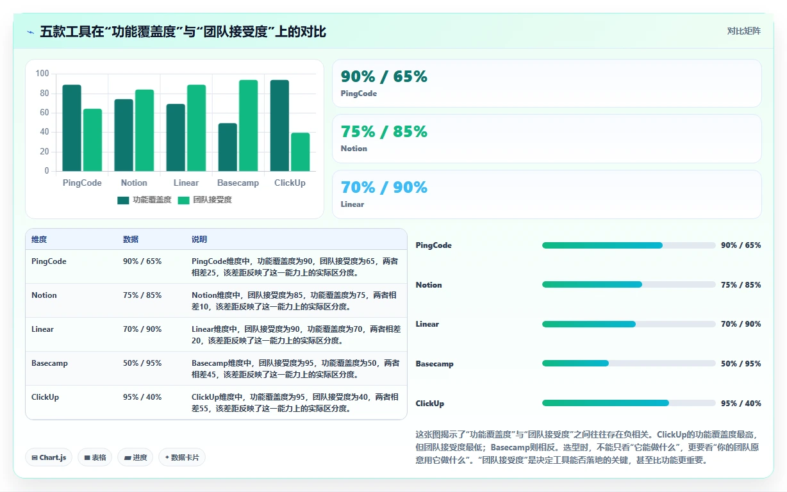Image resolution: width=787 pixels, height=492 pixels.
Task: Click Basecamp's tall light green bar
Action: 249,126
